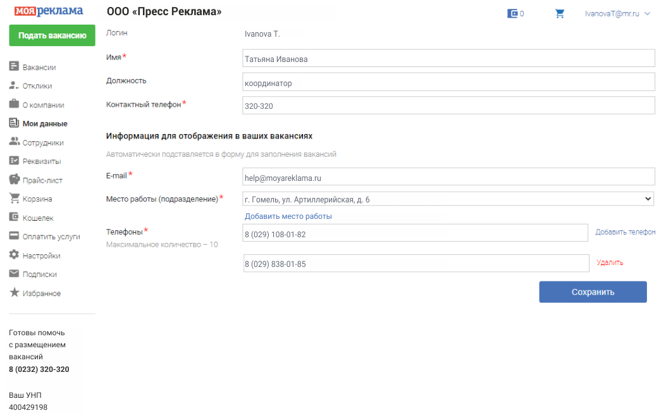Image resolution: width=666 pixels, height=420 pixels.
Task: Open the Прайс-лист piggy bank icon
Action: [14, 180]
